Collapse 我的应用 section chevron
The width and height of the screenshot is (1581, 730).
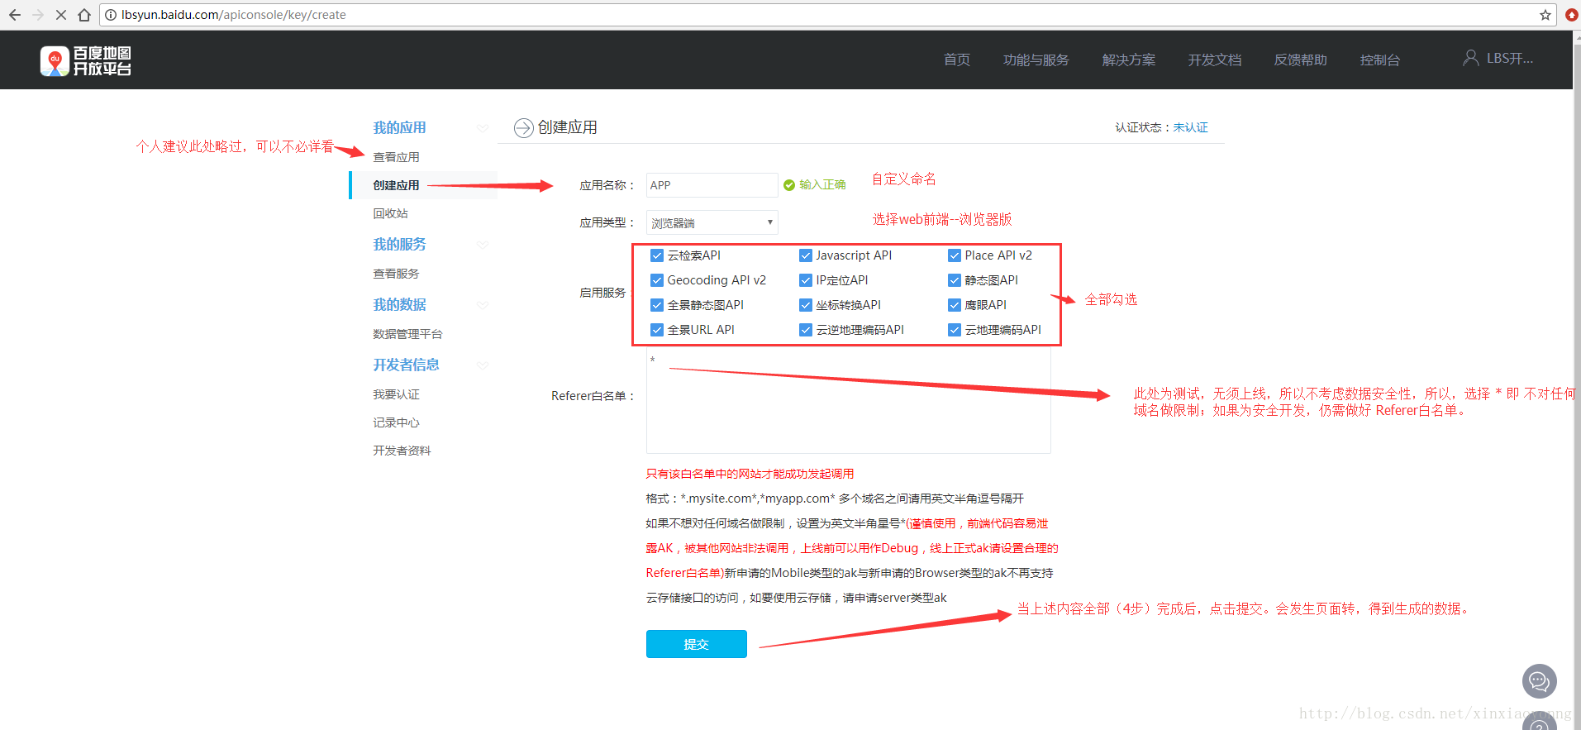pos(483,128)
